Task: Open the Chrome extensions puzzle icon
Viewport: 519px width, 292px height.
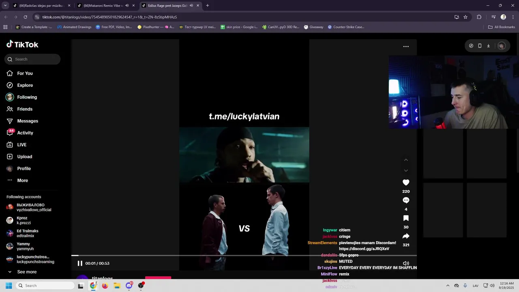Action: (x=479, y=17)
